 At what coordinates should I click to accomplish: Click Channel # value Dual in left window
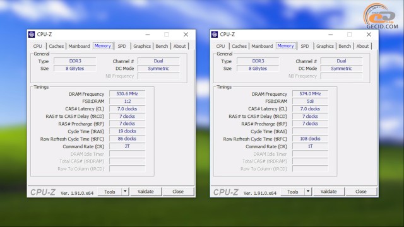[x=158, y=61]
